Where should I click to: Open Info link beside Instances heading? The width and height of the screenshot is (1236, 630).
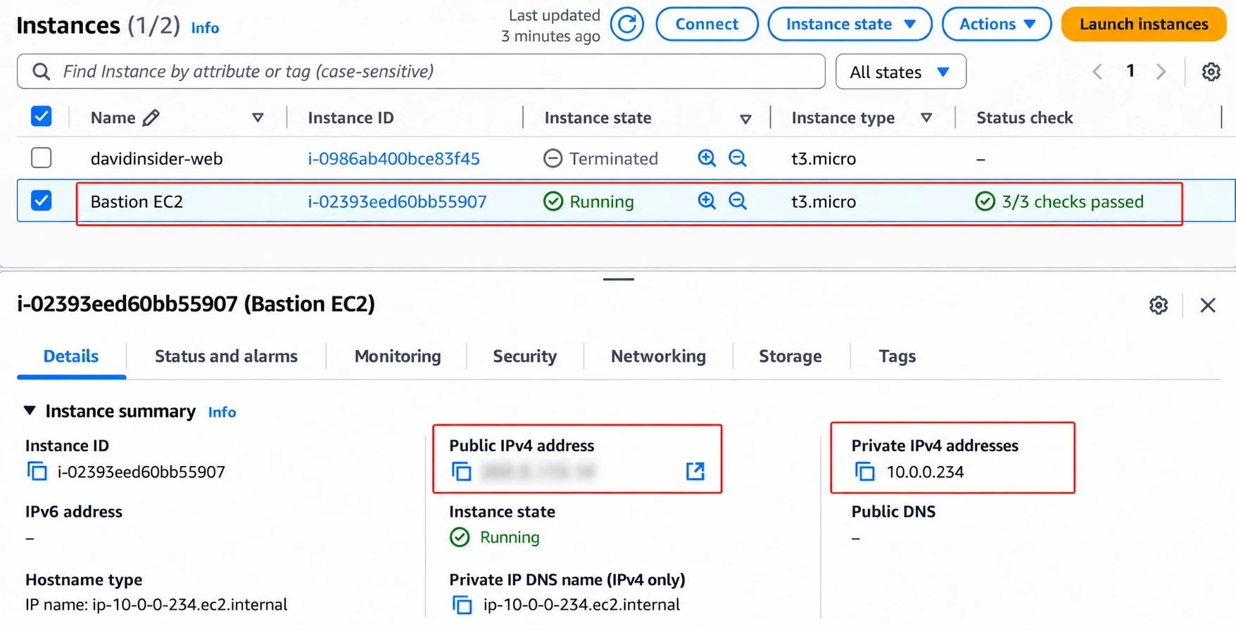tap(205, 28)
